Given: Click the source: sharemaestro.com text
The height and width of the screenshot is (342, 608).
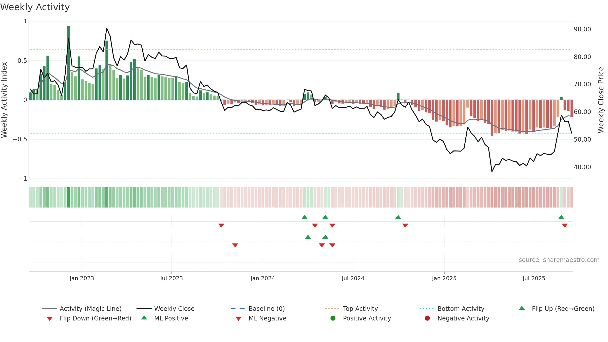Looking at the screenshot, I should click(x=559, y=260).
